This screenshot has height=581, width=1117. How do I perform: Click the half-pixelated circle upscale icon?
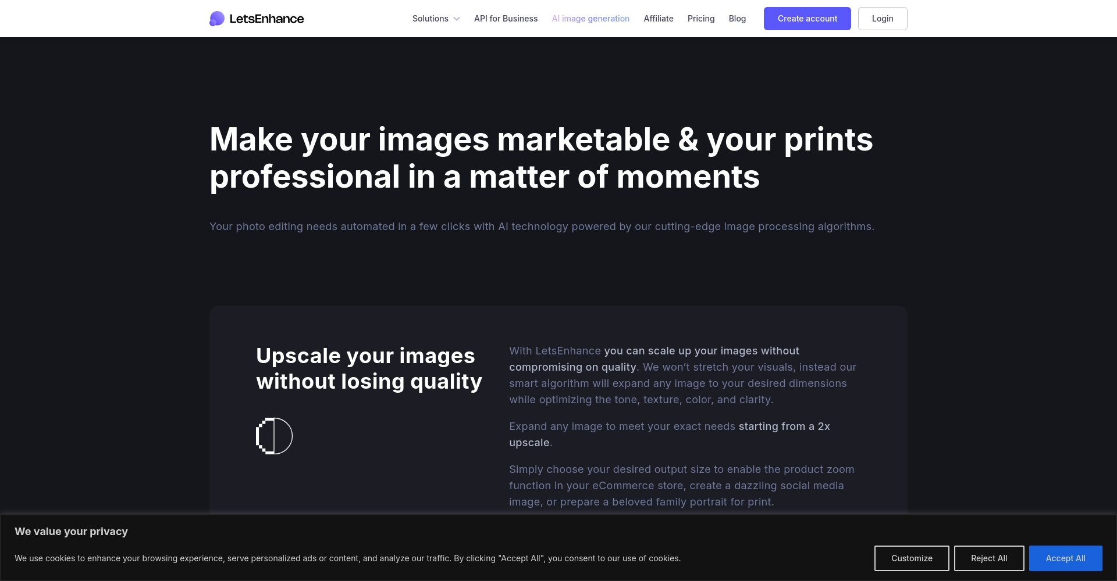point(274,436)
